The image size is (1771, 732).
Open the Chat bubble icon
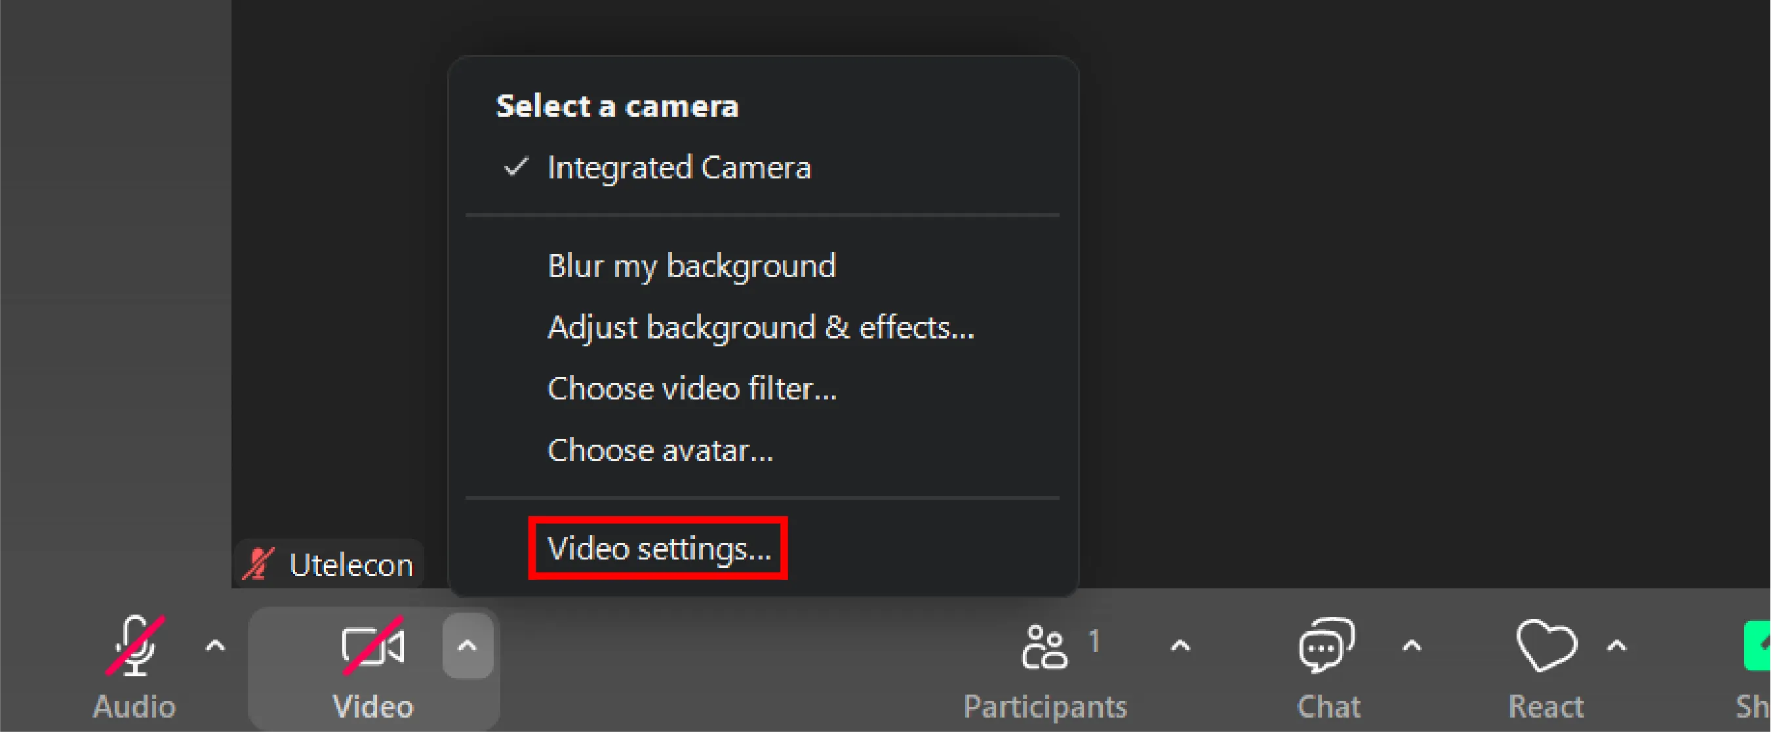[x=1326, y=645]
